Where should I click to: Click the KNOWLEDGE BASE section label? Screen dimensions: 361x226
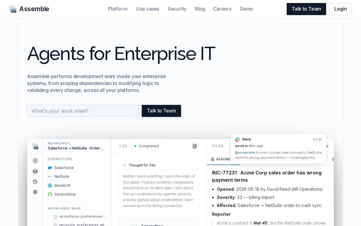tap(64, 209)
